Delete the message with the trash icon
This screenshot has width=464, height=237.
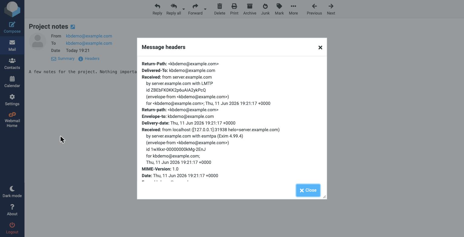(x=219, y=9)
